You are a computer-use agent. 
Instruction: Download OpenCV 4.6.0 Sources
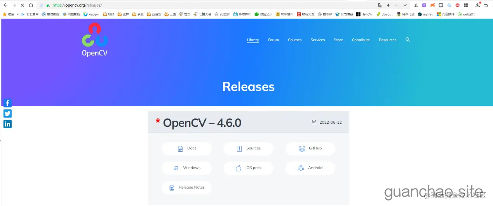pos(249,149)
